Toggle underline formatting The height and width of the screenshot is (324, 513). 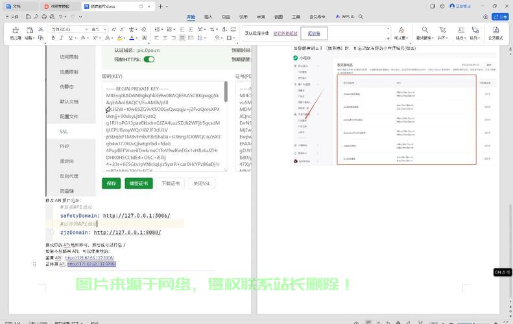click(x=70, y=38)
